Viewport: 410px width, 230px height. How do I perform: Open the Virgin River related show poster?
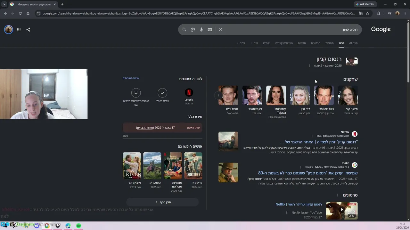pos(132,165)
